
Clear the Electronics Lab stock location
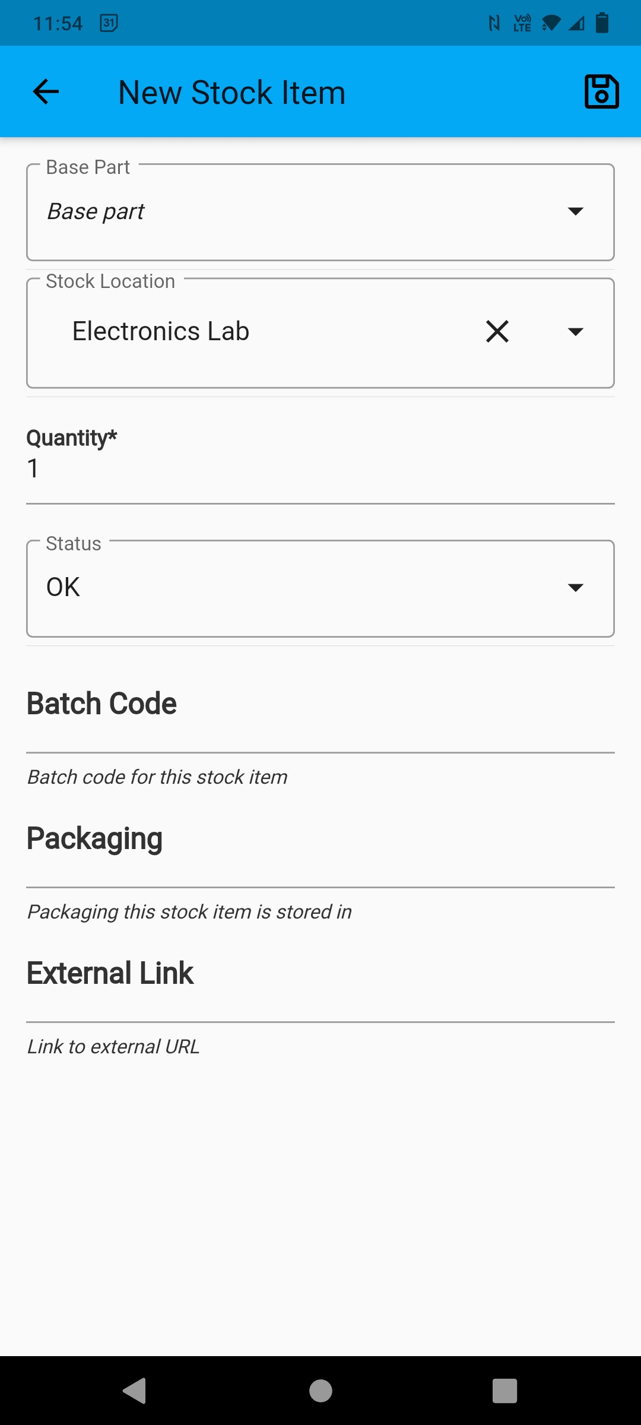point(497,331)
